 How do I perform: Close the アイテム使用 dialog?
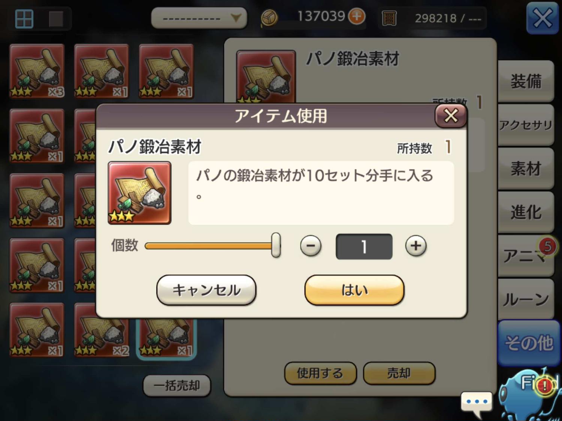click(x=451, y=116)
